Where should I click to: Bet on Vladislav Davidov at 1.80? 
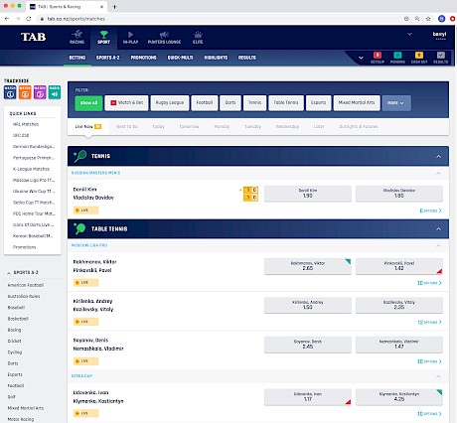(x=399, y=194)
